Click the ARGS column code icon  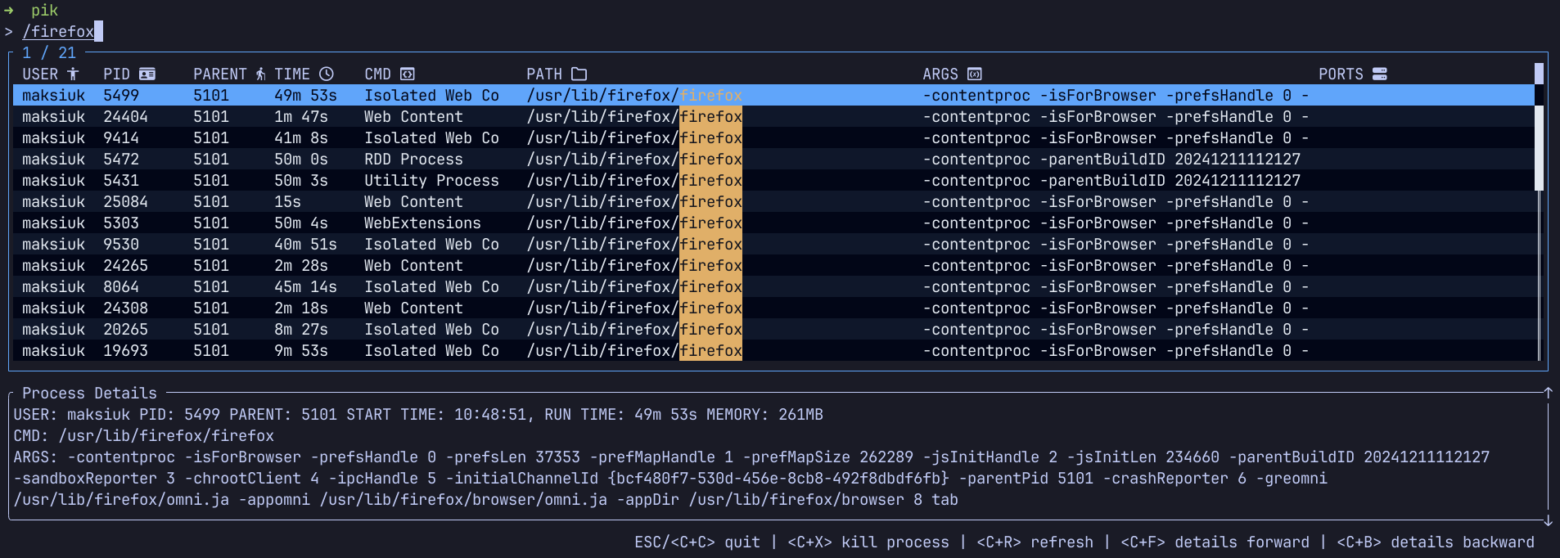(x=975, y=74)
